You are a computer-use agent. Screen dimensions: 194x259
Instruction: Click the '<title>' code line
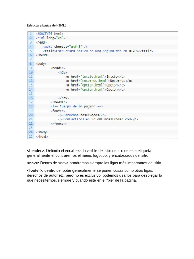pos(98,51)
